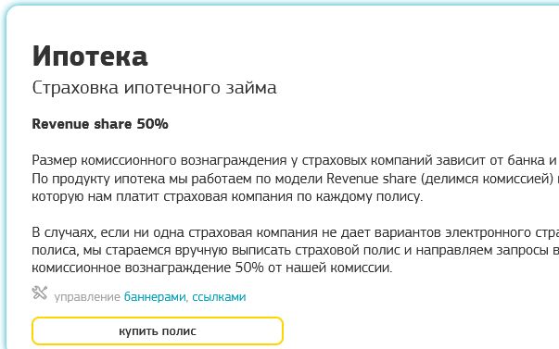This screenshot has height=349, width=559.
Task: Click the bold Revenue share 50% text
Action: (100, 124)
